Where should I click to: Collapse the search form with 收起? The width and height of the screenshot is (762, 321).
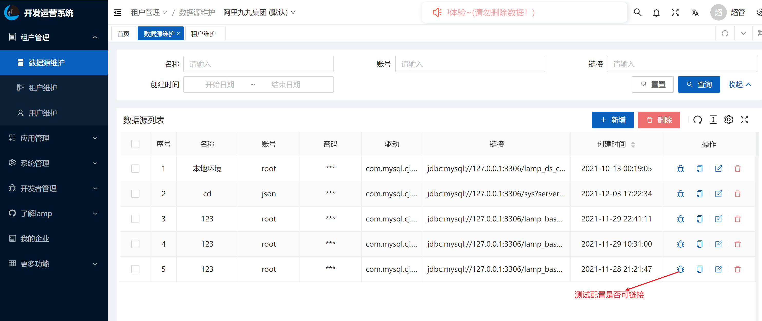pos(739,84)
